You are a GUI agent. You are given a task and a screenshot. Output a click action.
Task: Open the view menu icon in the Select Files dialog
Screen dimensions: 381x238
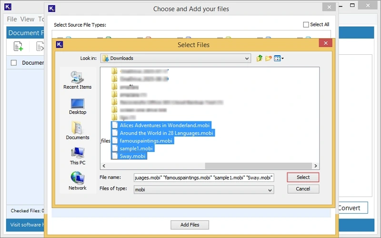pos(279,58)
